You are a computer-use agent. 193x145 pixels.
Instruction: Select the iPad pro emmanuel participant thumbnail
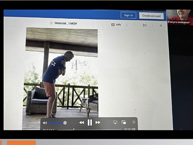click(x=179, y=17)
